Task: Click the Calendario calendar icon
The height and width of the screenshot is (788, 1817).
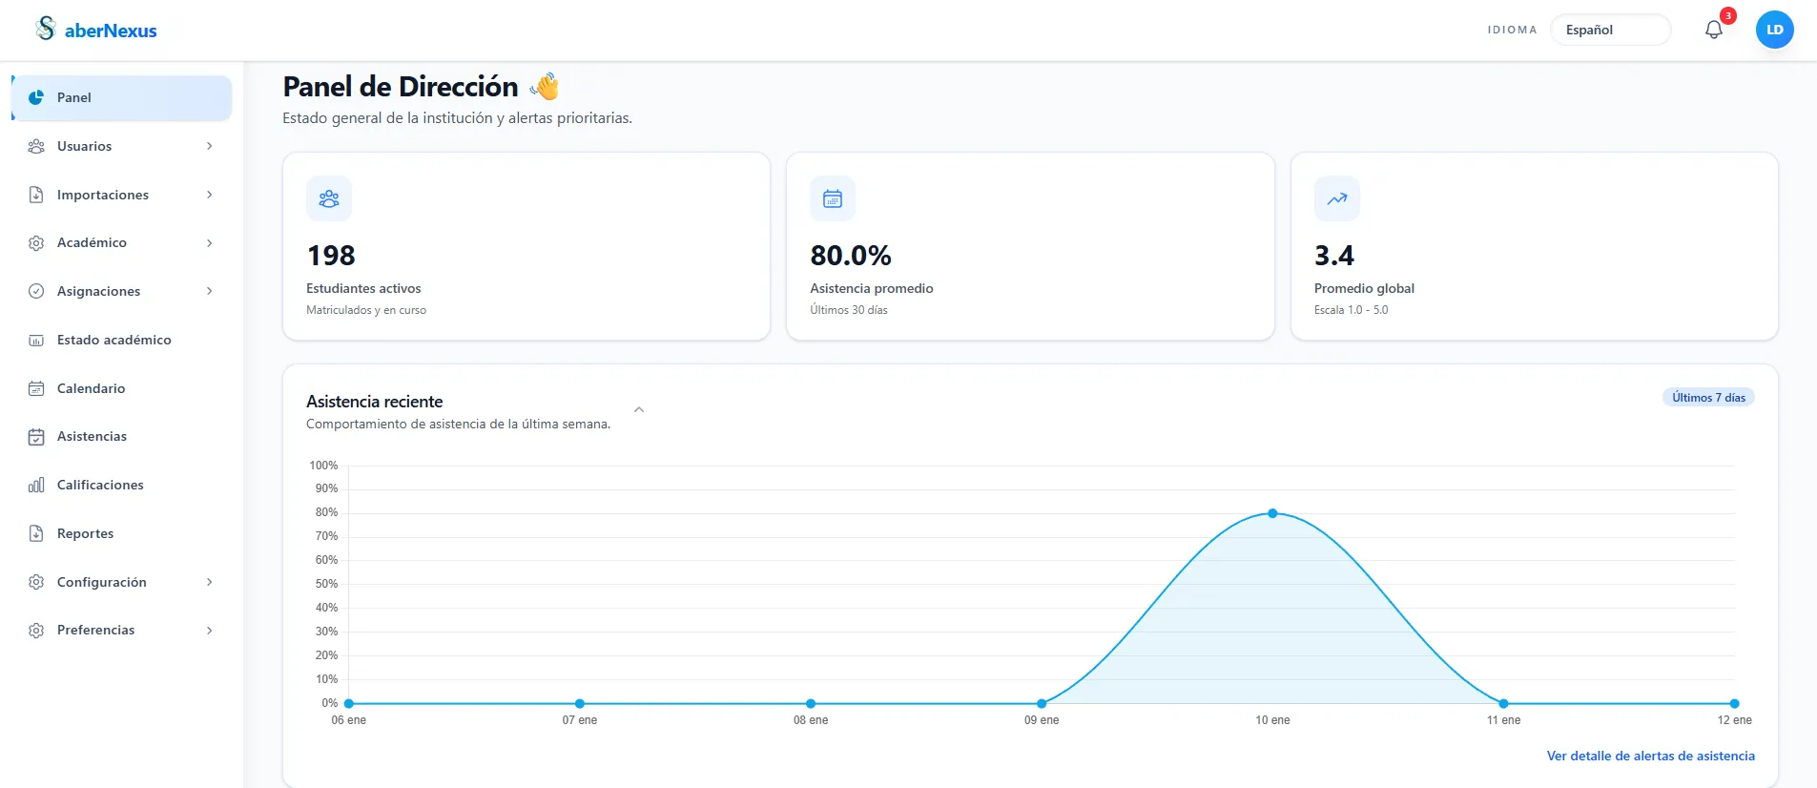Action: [x=36, y=388]
